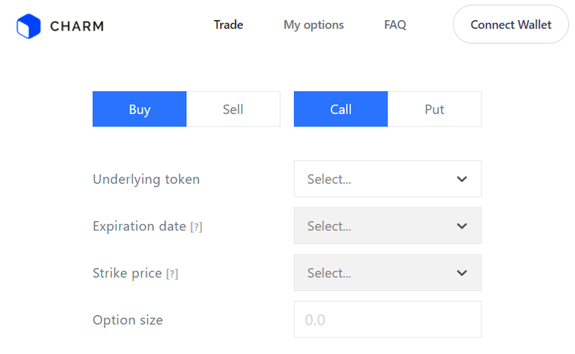
Task: Select the Call option type
Action: [x=341, y=109]
